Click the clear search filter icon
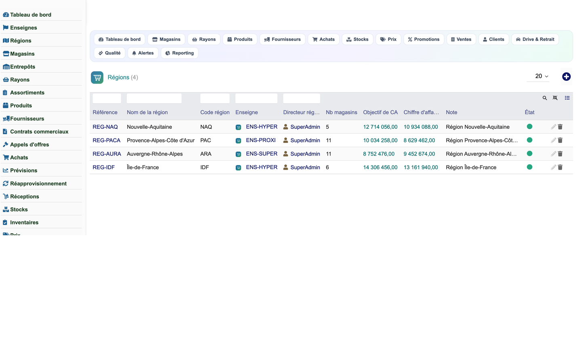The height and width of the screenshot is (361, 584). (555, 98)
